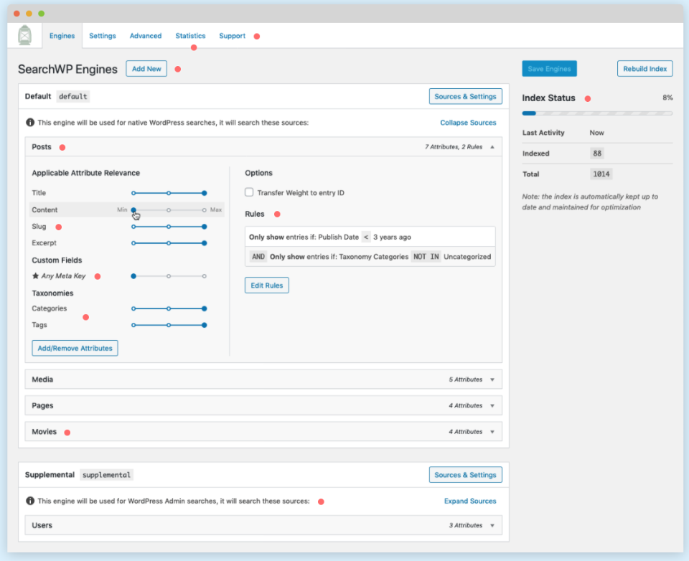The height and width of the screenshot is (561, 689).
Task: Open Sources & Settings for Default engine
Action: click(465, 96)
